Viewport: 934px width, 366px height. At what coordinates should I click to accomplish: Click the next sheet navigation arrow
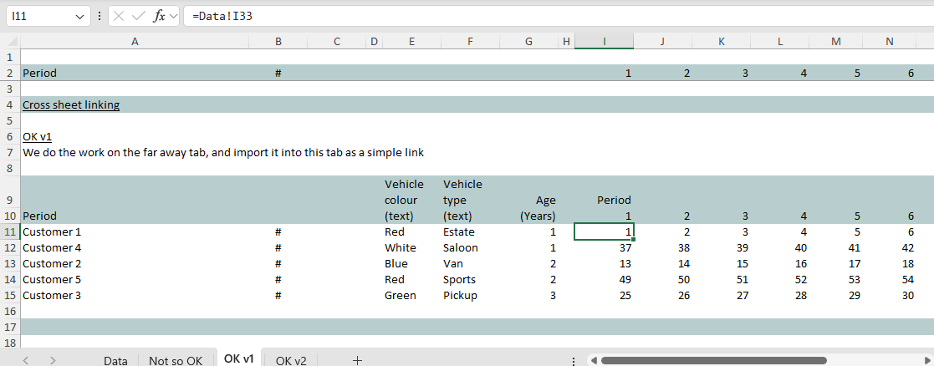[53, 360]
